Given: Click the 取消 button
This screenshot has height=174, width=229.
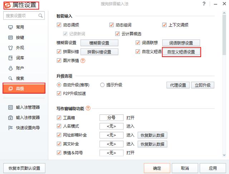Looking at the screenshot, I should pos(185,168).
